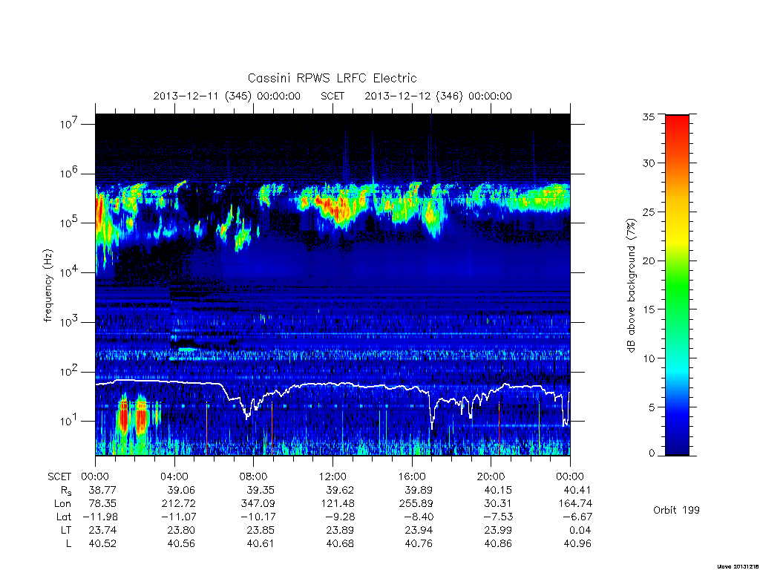760x570 pixels.
Task: Click the 08:00 SCET tick label
Action: [x=254, y=476]
